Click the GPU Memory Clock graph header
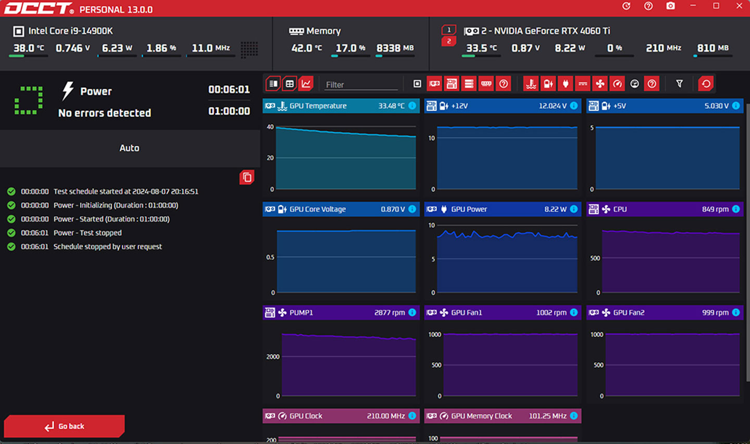This screenshot has height=444, width=750. point(503,416)
